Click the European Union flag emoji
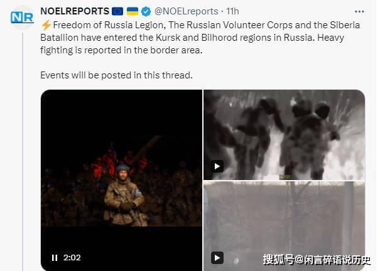Viewport: 380px width, 271px height. click(x=117, y=11)
